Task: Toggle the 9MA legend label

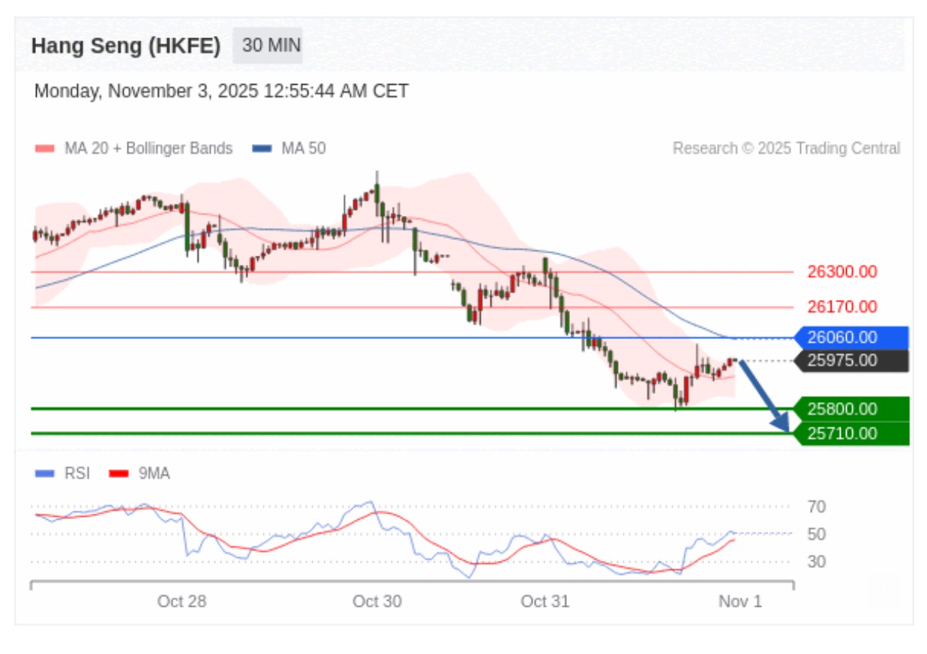Action: (x=154, y=473)
